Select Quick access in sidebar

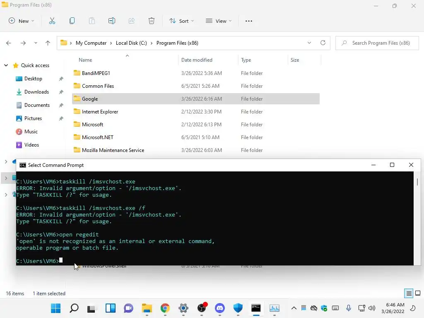pos(35,65)
